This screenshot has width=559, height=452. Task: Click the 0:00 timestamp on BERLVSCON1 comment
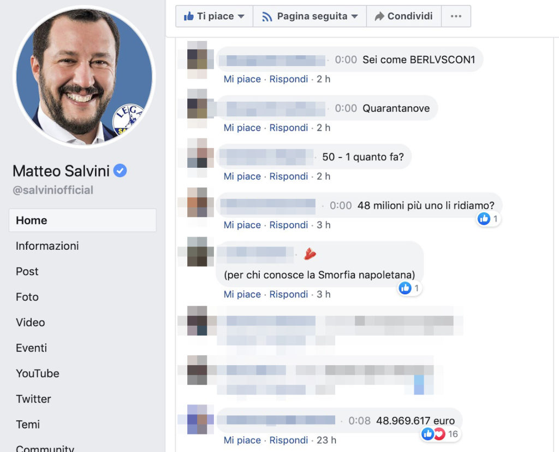[346, 60]
